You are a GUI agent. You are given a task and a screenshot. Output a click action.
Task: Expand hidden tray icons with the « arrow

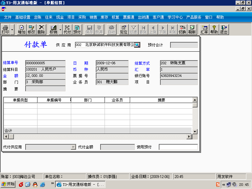click(x=224, y=185)
